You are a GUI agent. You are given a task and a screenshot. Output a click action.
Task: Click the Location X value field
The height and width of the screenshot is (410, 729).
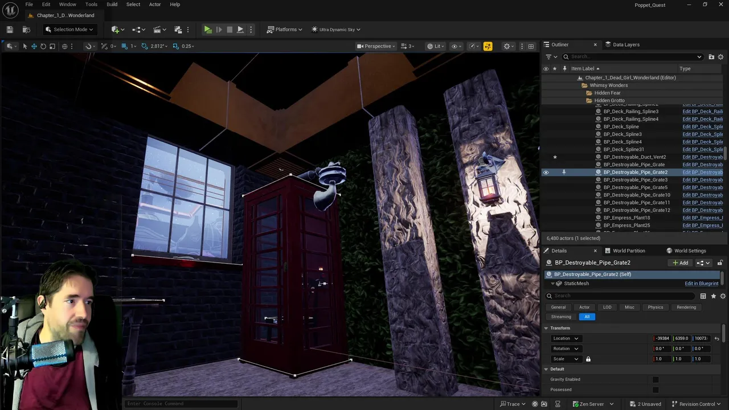point(662,338)
